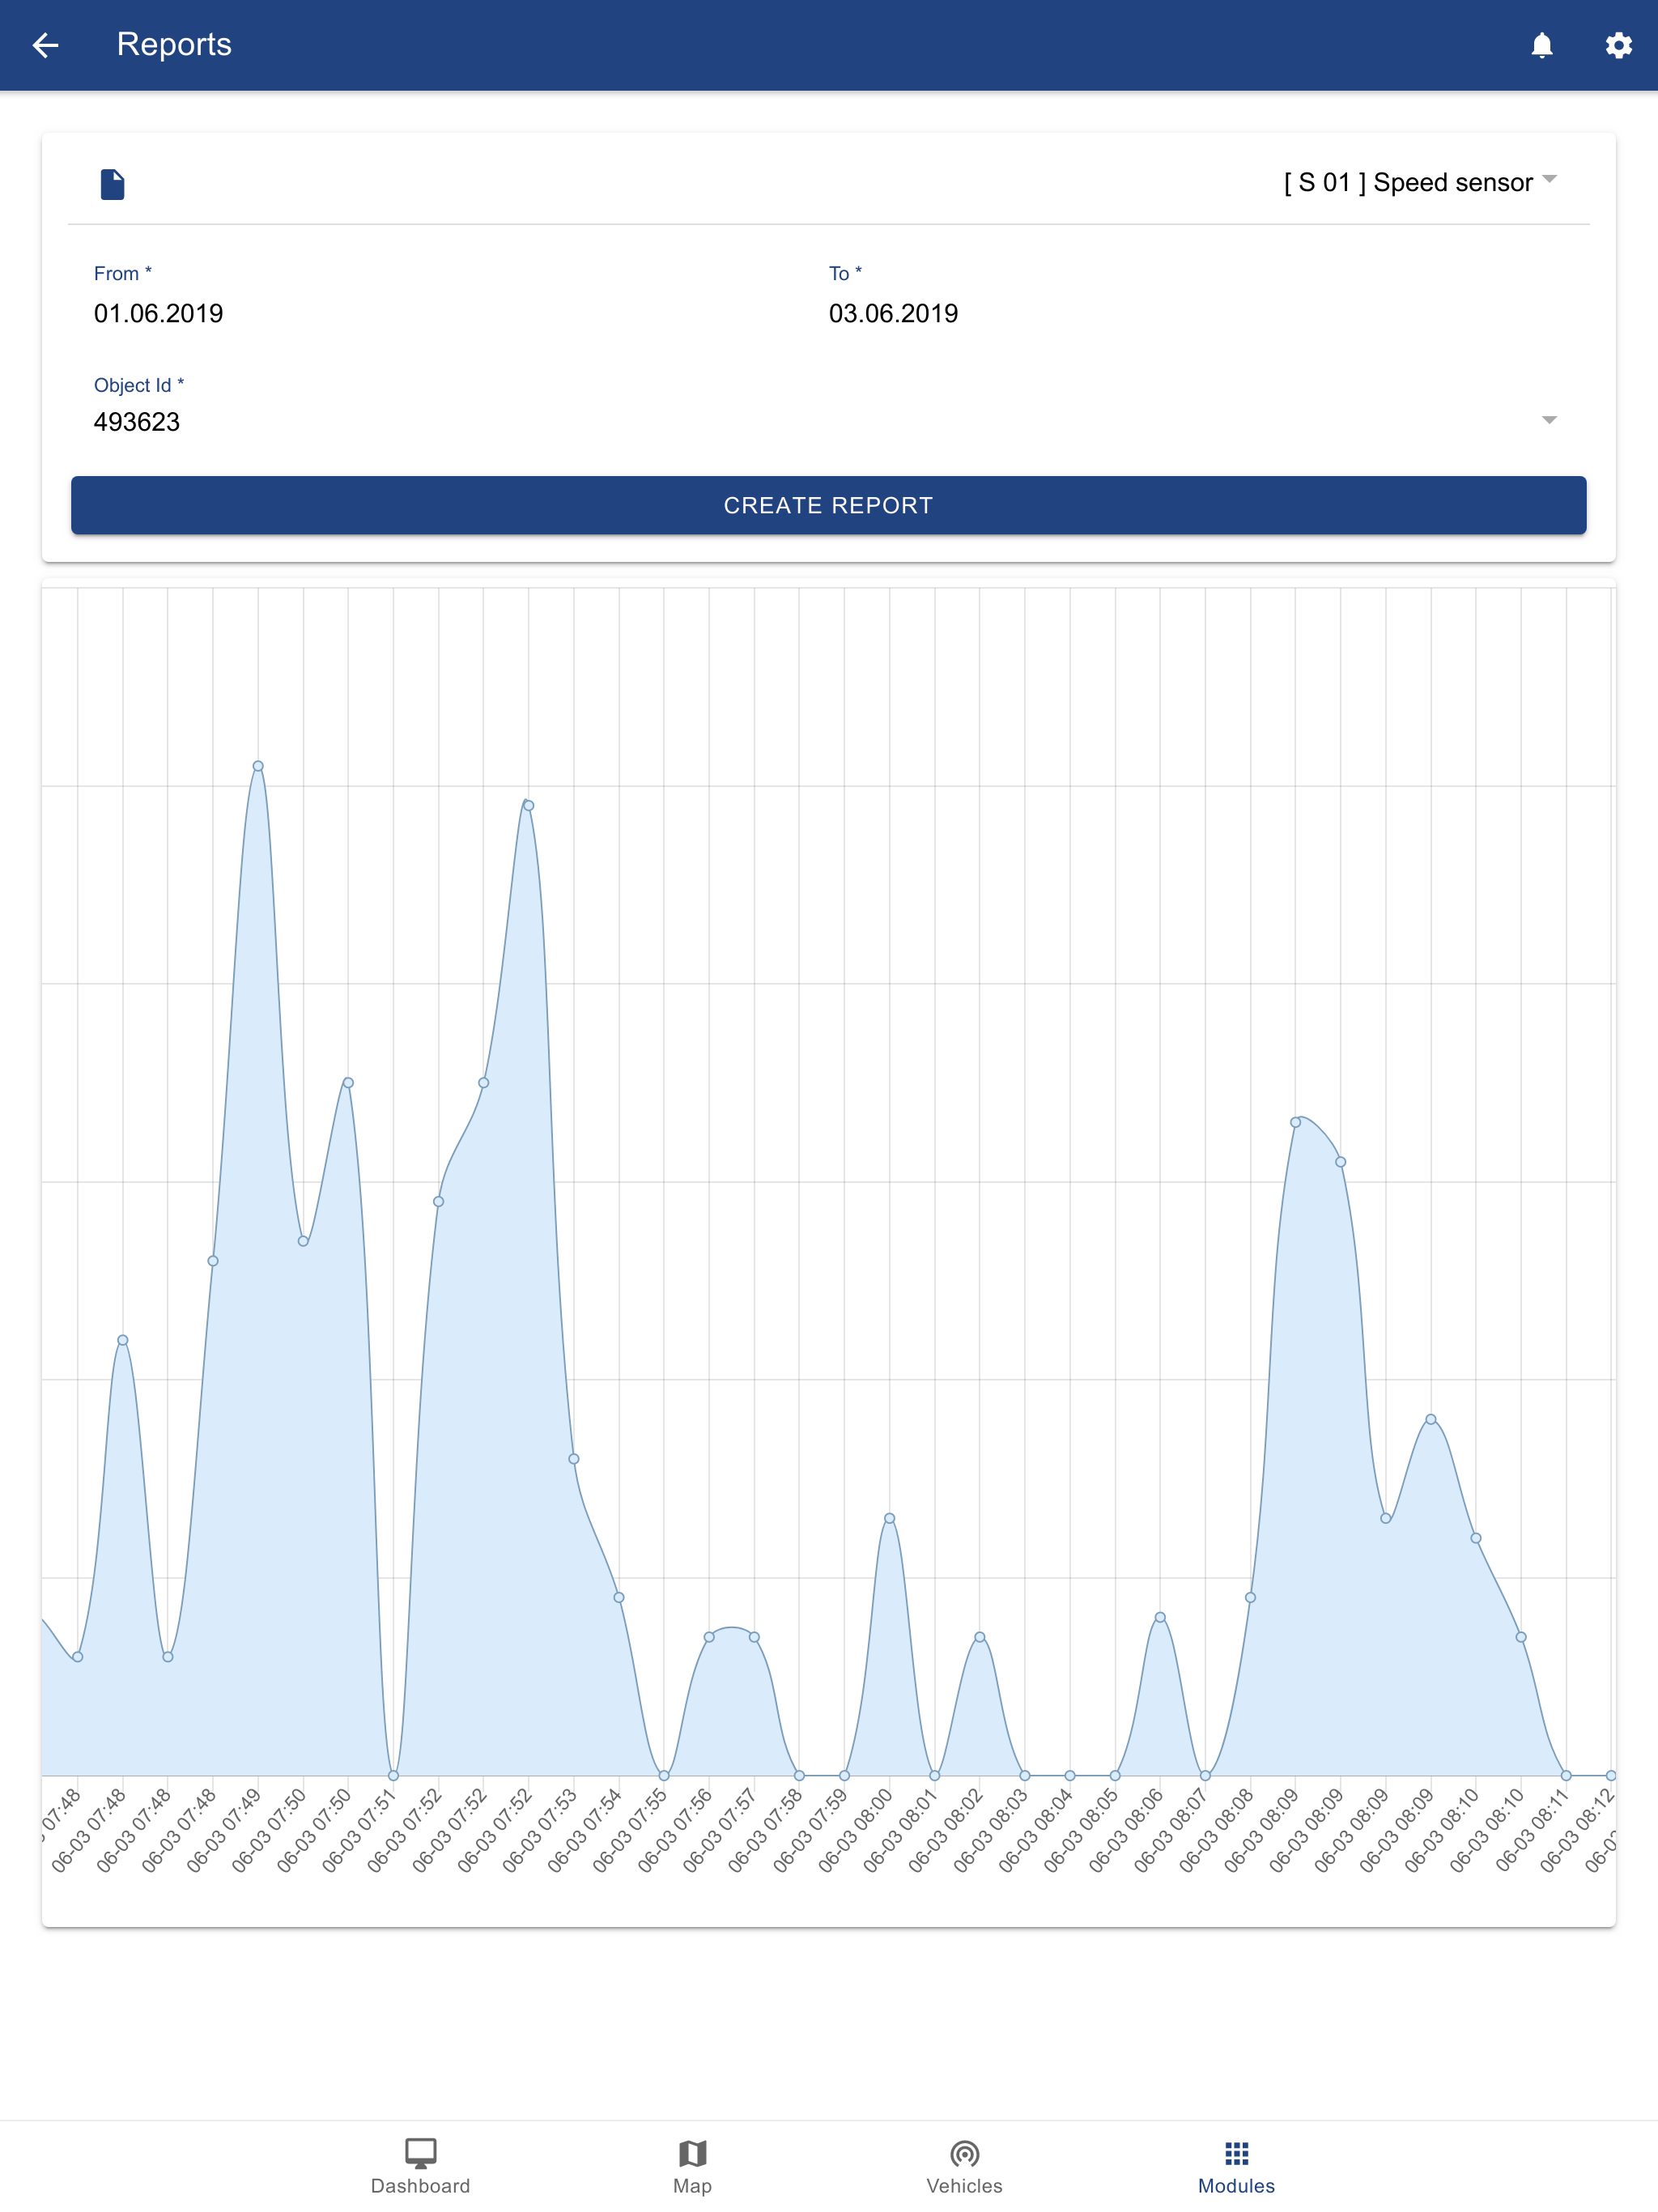1658x2212 pixels.
Task: Switch to the Vehicles tab label
Action: pos(964,2186)
